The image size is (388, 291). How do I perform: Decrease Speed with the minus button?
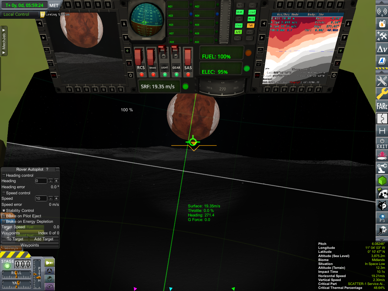click(51, 199)
